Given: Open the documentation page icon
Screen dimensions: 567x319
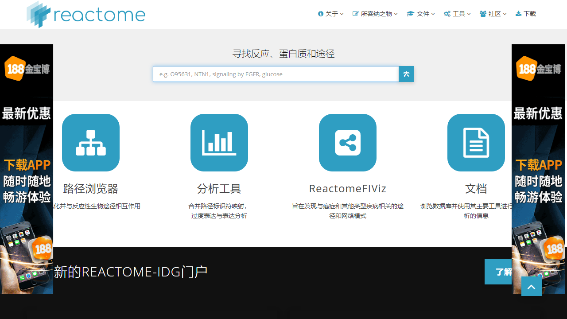Looking at the screenshot, I should (x=476, y=143).
